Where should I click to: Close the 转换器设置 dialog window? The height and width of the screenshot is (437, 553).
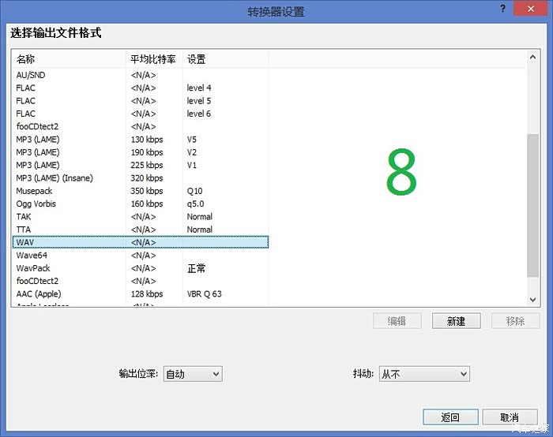click(x=527, y=9)
